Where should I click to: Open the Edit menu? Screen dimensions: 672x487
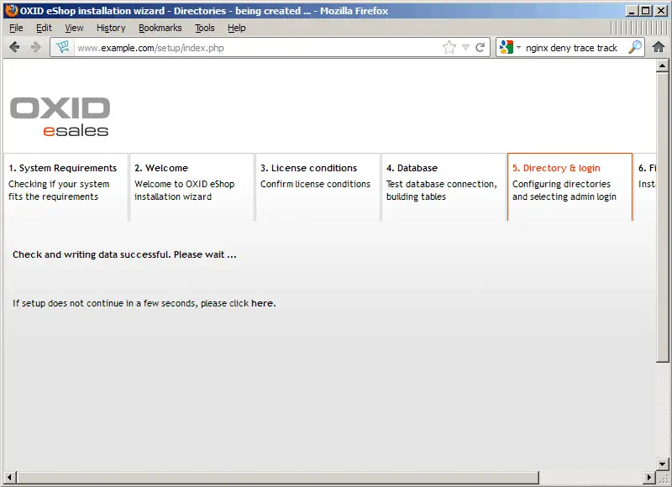tap(44, 28)
